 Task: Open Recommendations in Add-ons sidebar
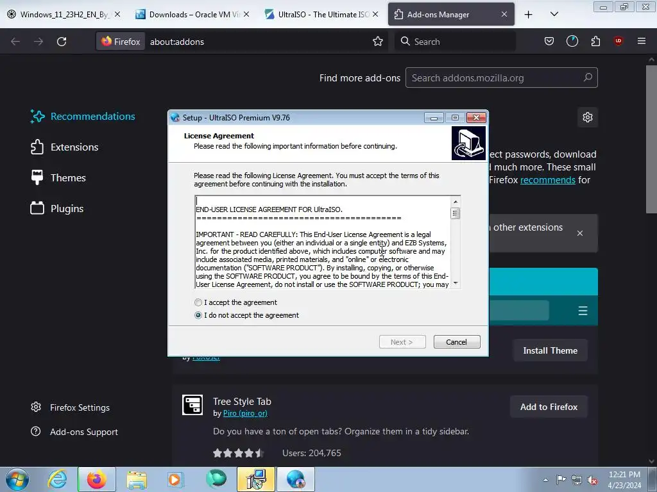click(x=83, y=117)
